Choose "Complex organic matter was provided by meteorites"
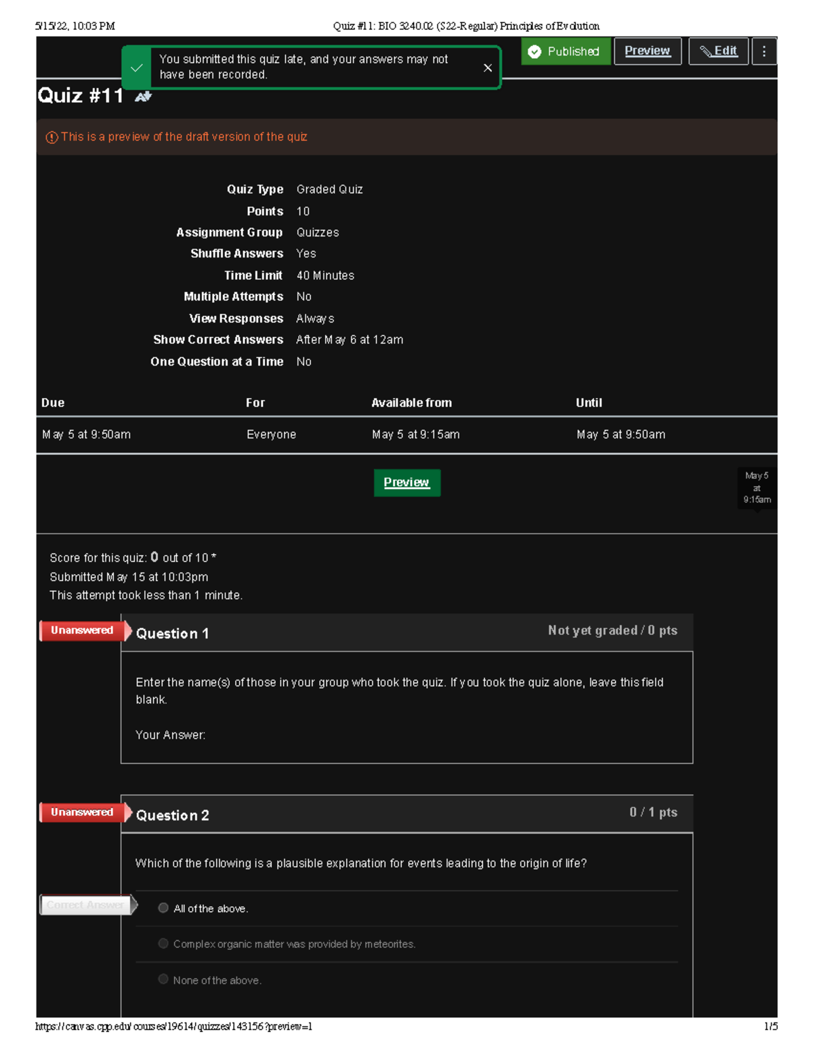Viewport: 813px width, 1053px height. tap(163, 944)
